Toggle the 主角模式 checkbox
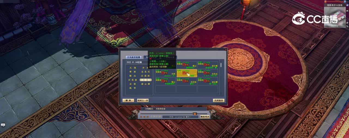Viewport: 349px width, 138px height. (x=144, y=109)
